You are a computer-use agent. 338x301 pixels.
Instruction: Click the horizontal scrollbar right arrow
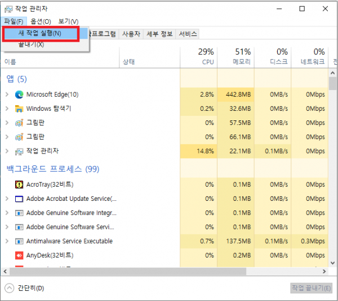[324, 272]
